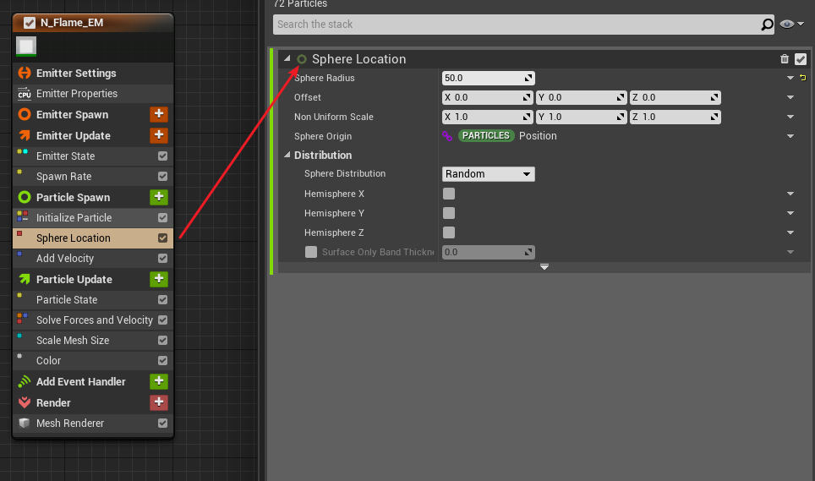The width and height of the screenshot is (815, 481).
Task: Add a module to Emitter Spawn
Action: pos(159,114)
